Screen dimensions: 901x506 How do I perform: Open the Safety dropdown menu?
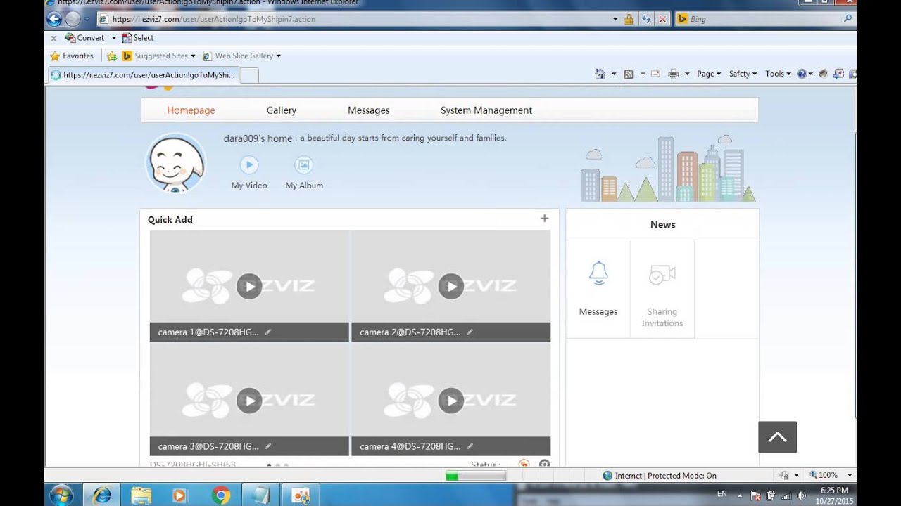(743, 74)
